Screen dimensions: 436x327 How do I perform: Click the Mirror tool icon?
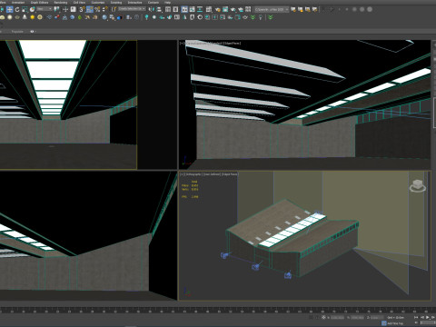click(151, 9)
